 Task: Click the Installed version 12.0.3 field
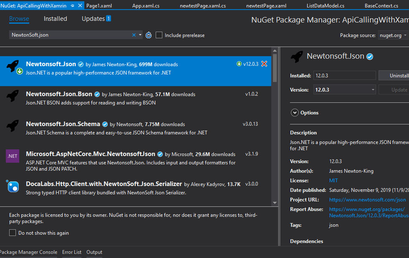pos(344,75)
